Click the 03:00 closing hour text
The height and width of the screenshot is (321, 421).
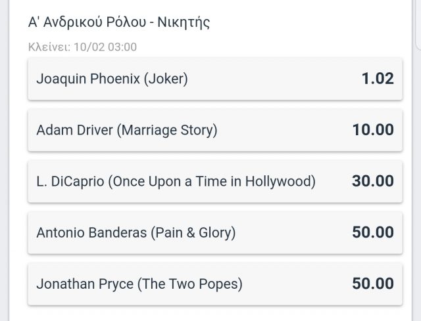tap(122, 47)
